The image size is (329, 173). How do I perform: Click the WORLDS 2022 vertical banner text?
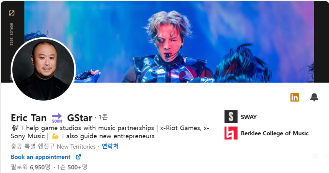click(x=11, y=34)
